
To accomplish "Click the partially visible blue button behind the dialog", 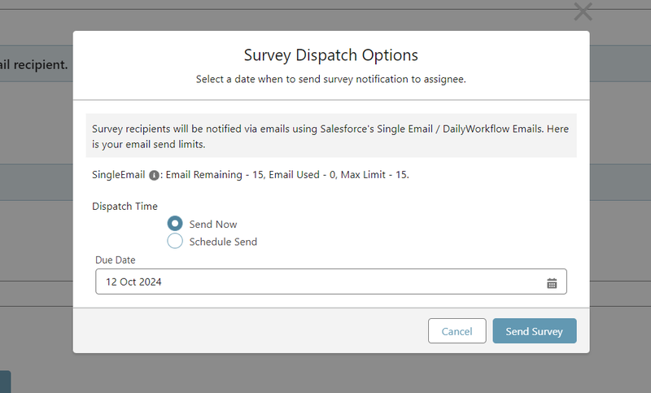I will (x=5, y=382).
